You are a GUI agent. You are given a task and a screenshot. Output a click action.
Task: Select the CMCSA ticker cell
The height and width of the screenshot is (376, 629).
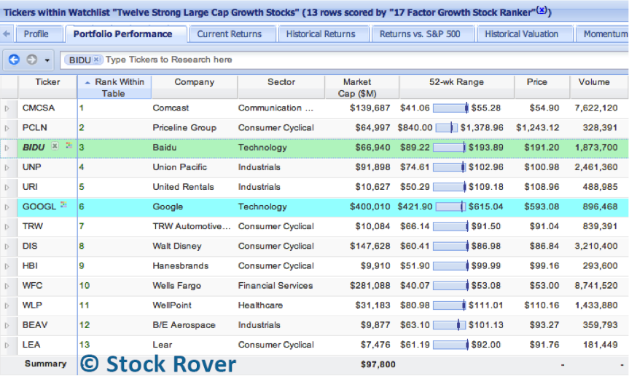[x=47, y=108]
